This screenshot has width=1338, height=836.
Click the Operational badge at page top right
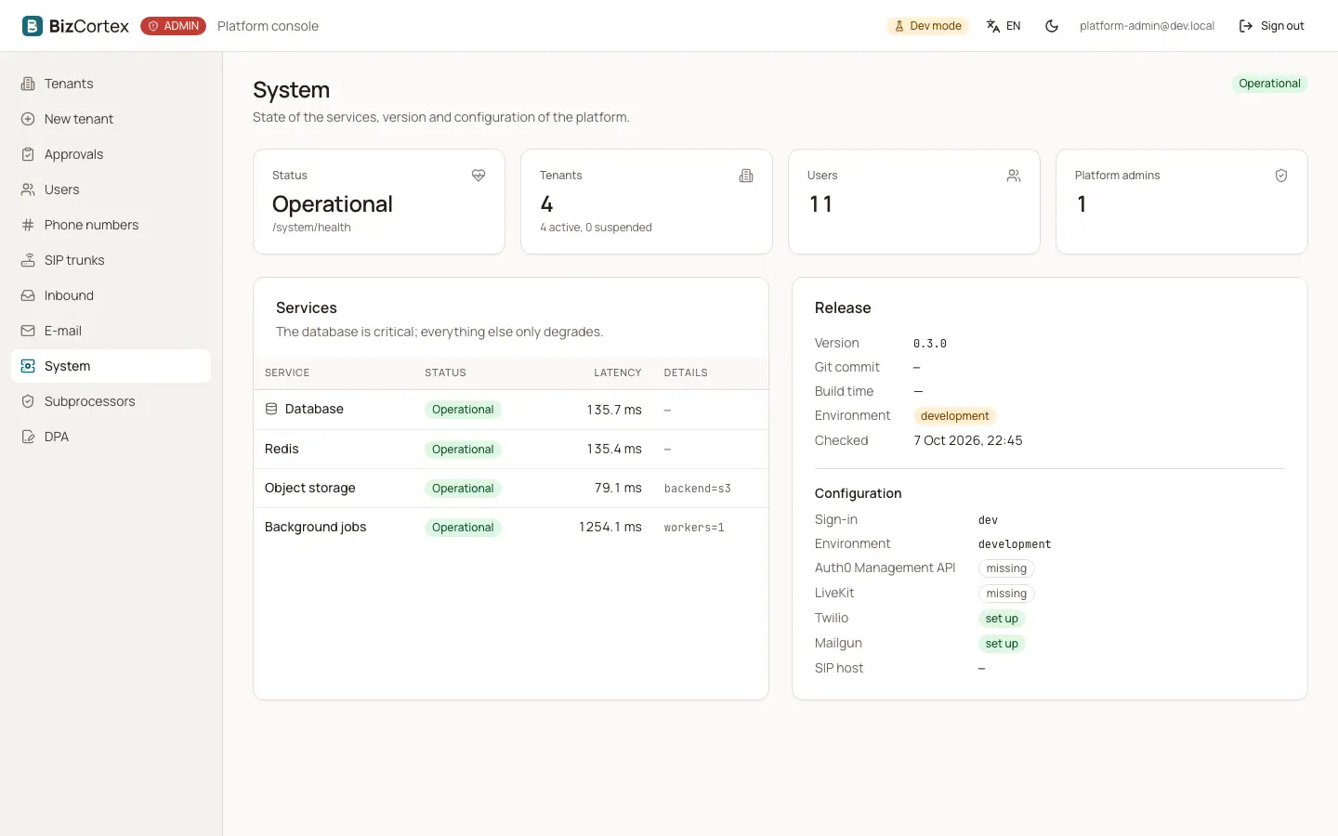(x=1269, y=84)
